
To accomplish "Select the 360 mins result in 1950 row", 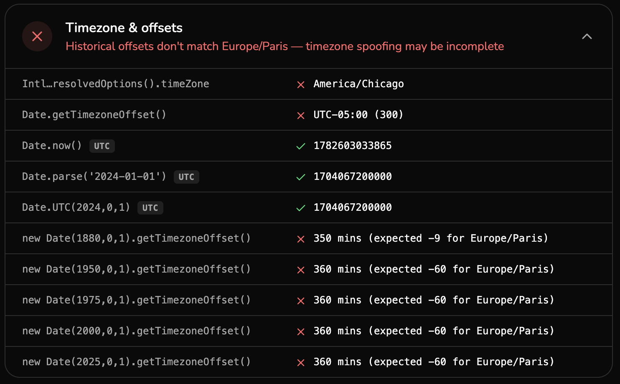I will (434, 269).
